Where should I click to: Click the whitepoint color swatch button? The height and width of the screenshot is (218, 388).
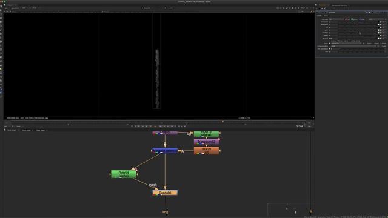[x=378, y=25]
